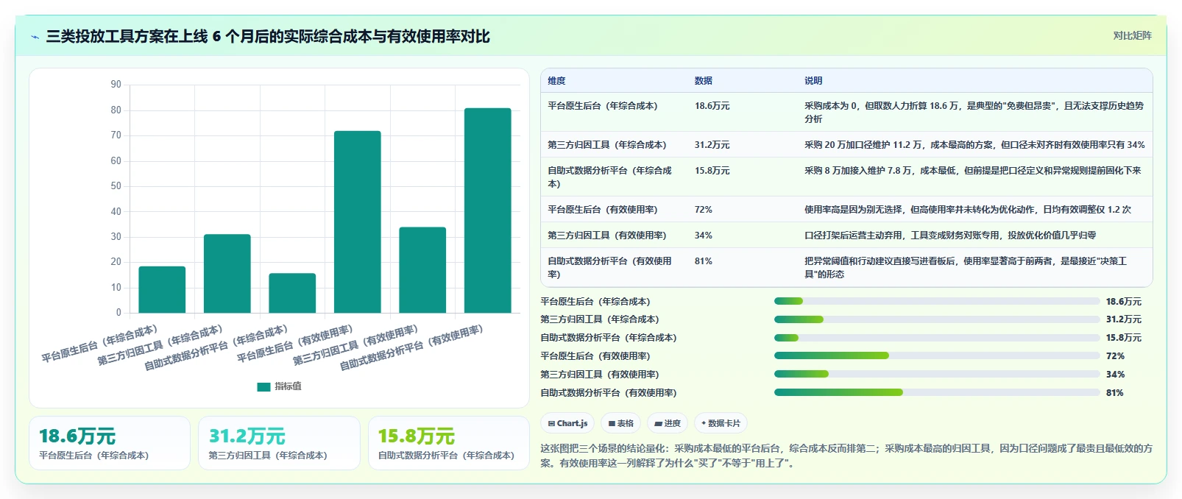Click the progress bar for 第三方归因工具（年综合成本）
The height and width of the screenshot is (499, 1182).
tap(937, 319)
